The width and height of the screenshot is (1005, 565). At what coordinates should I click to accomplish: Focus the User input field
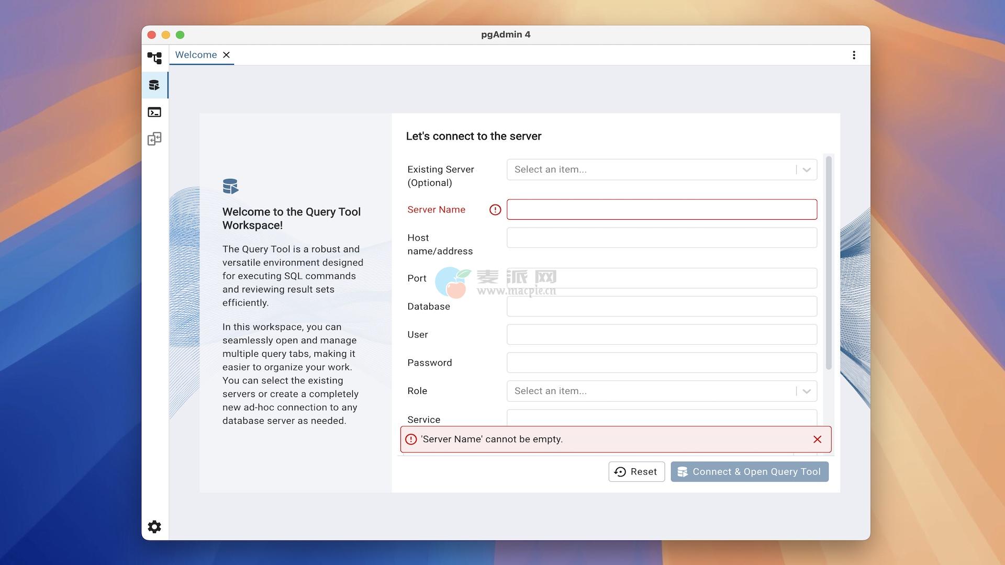[x=662, y=335]
